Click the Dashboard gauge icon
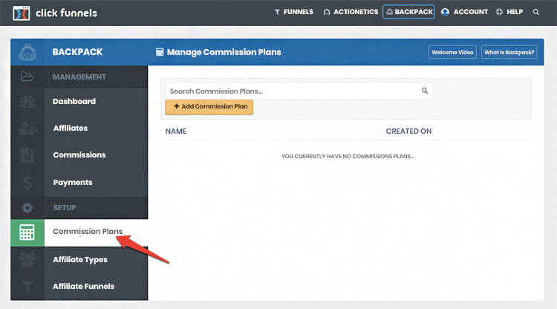The image size is (557, 309). [27, 102]
